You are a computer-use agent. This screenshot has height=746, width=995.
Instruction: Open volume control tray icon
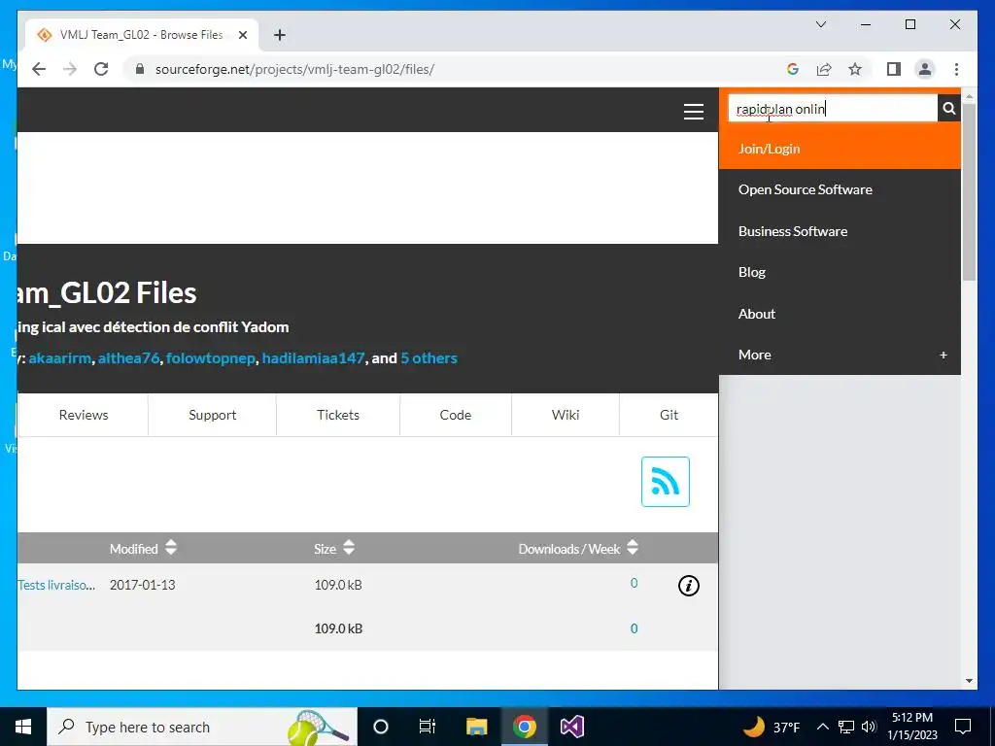click(x=869, y=727)
